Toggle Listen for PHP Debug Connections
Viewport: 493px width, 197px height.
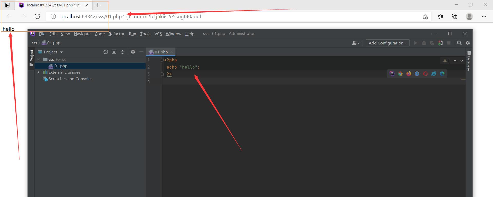441,43
